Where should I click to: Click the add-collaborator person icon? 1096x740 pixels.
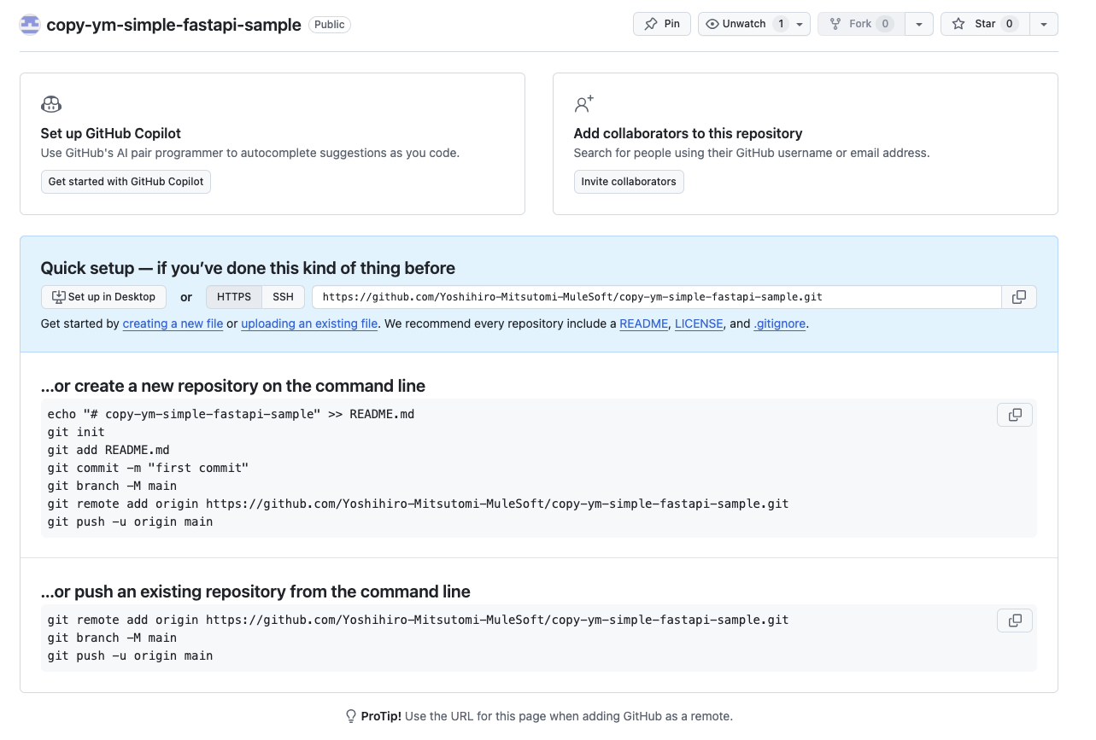coord(583,103)
